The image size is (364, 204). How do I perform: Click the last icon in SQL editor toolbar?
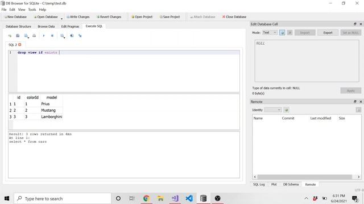click(x=80, y=36)
